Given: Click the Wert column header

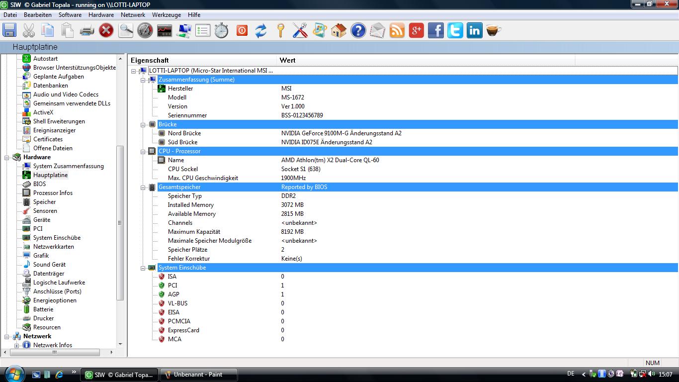Looking at the screenshot, I should click(426, 60).
